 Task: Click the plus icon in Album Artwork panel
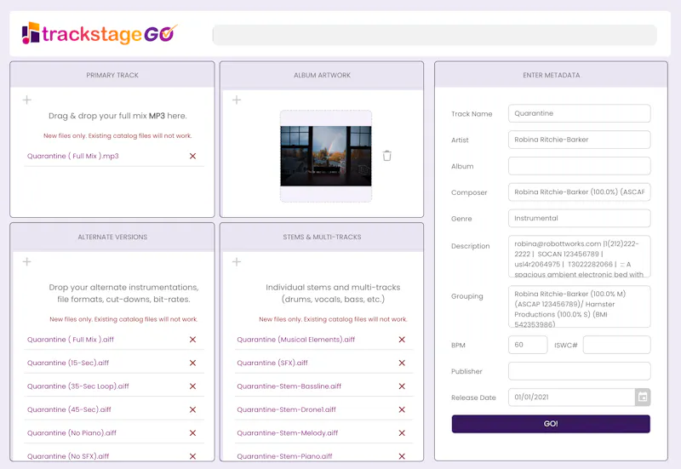tap(237, 100)
